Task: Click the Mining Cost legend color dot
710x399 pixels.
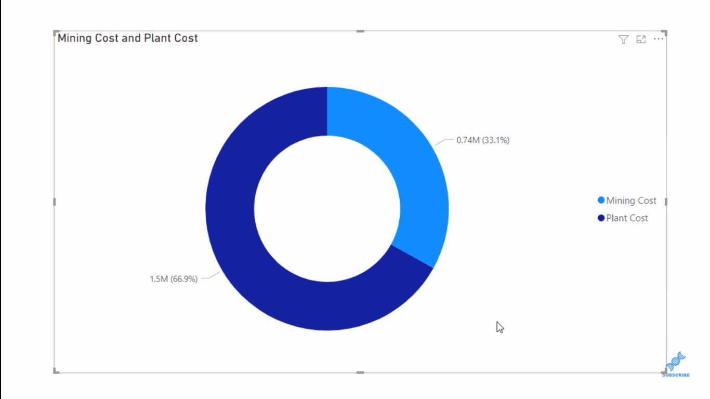Action: pyautogui.click(x=601, y=201)
